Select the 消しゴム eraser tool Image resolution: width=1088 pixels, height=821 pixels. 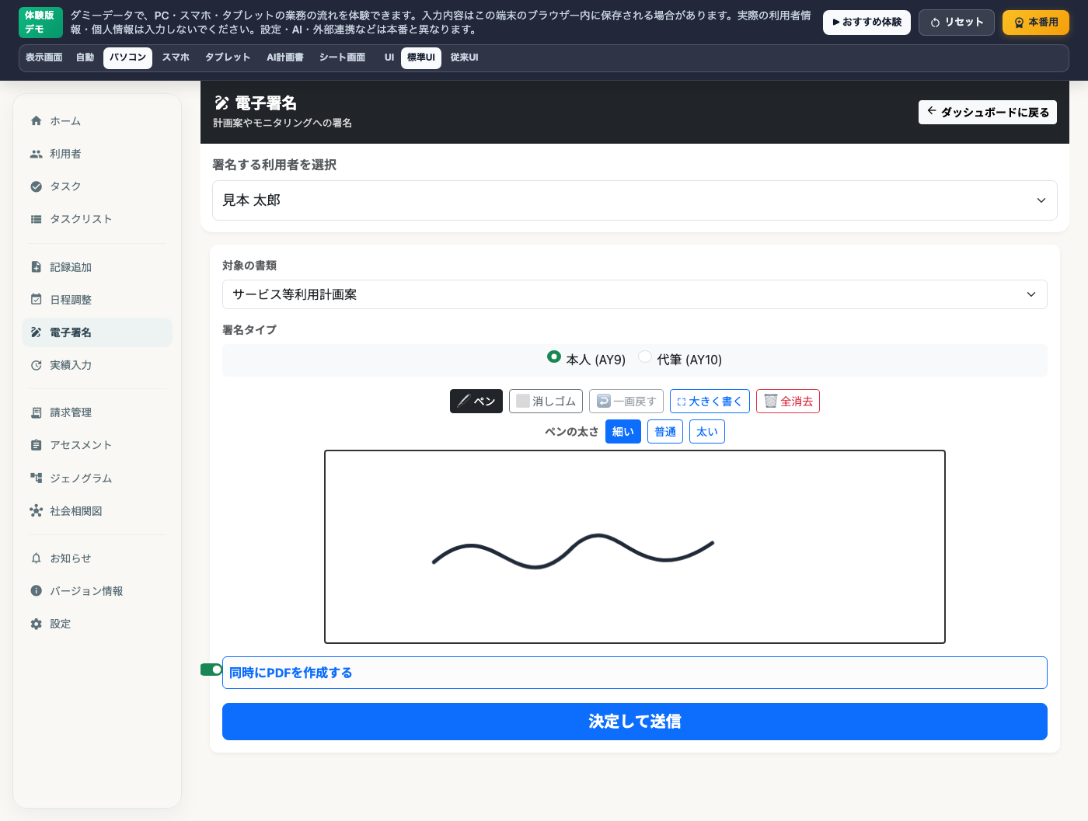[546, 401]
